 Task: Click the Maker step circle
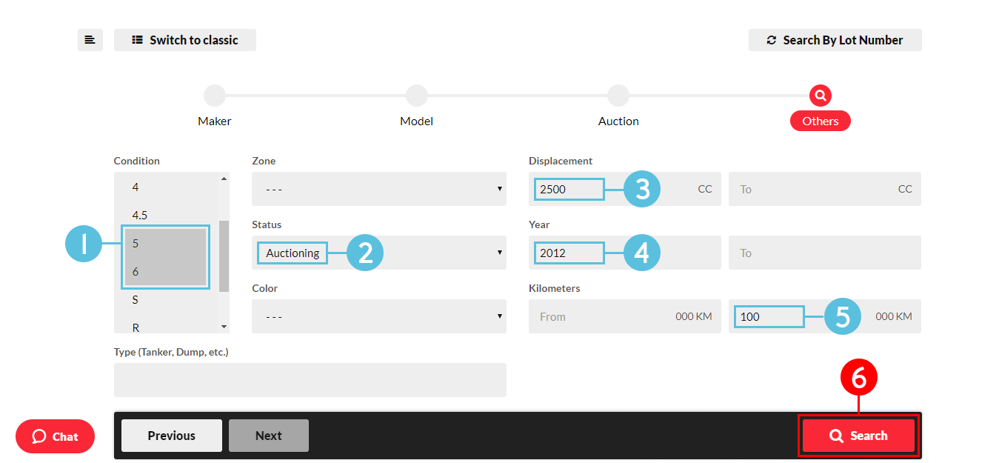(x=215, y=96)
